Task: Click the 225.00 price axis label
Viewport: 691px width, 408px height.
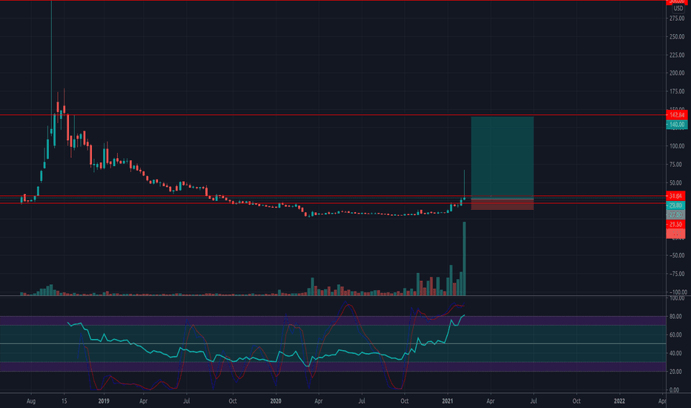Action: pyautogui.click(x=677, y=55)
